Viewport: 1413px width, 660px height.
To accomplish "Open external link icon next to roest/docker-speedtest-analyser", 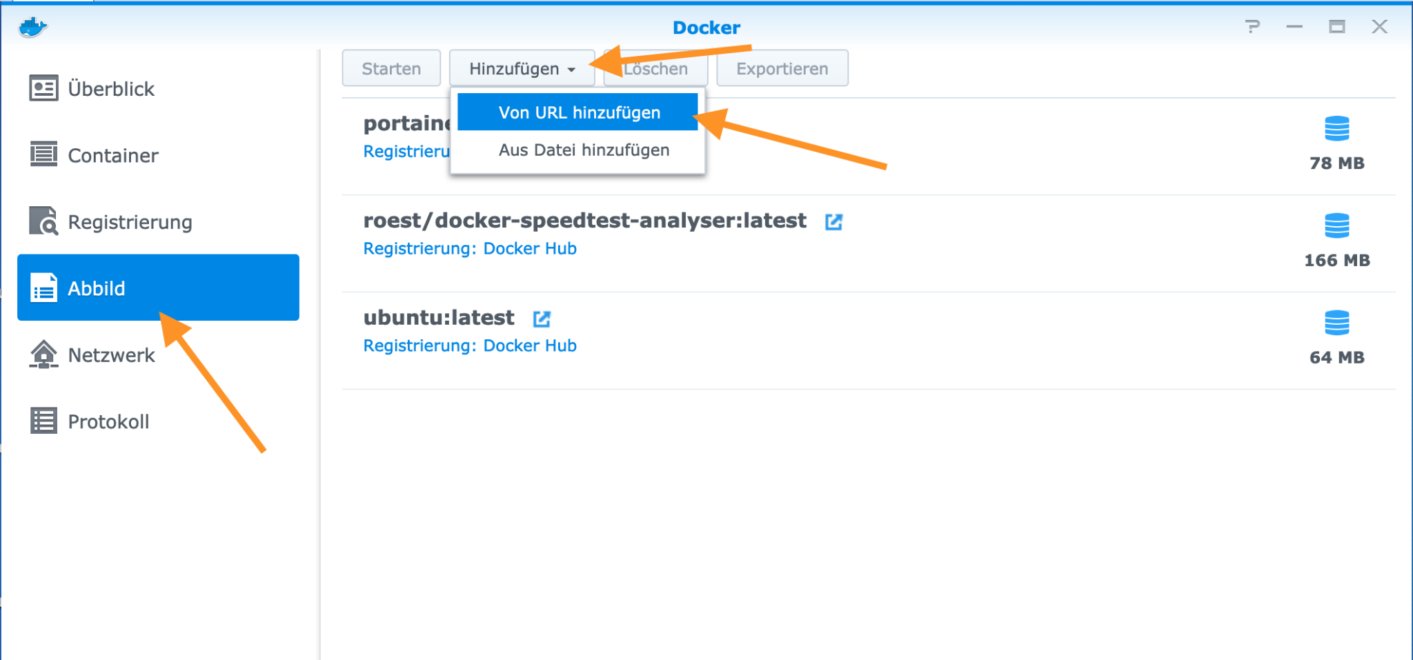I will (833, 221).
